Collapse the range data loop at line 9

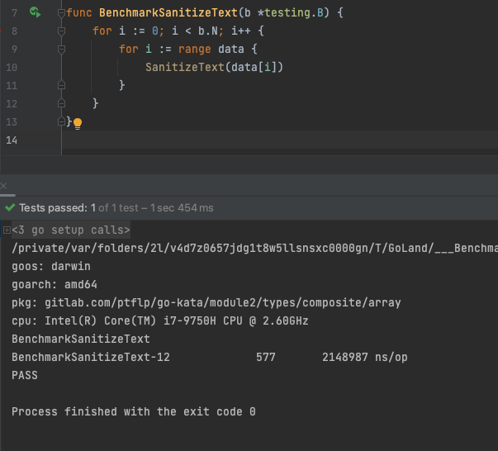pyautogui.click(x=62, y=50)
